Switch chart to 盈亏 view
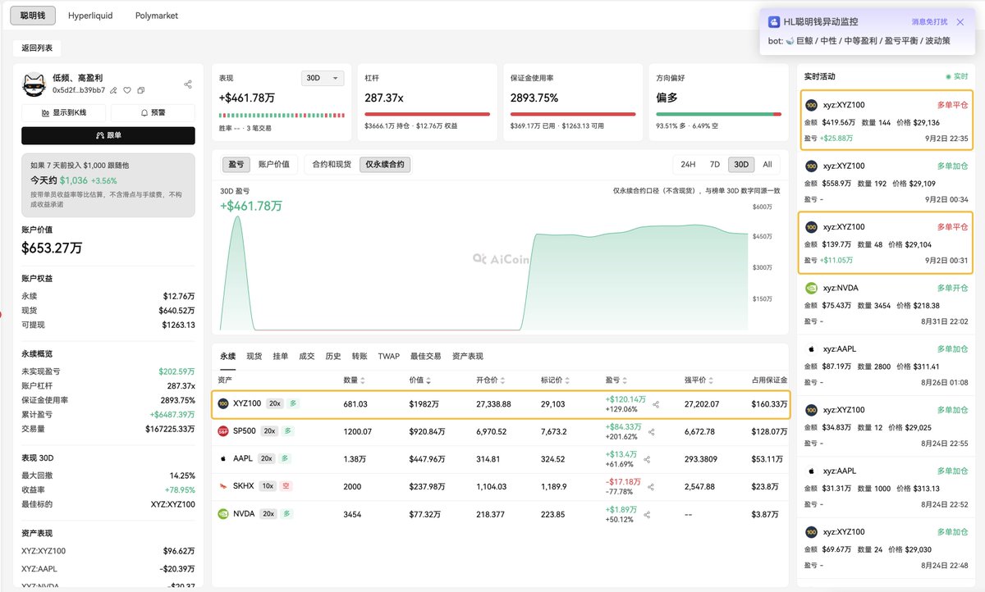Image resolution: width=985 pixels, height=592 pixels. point(236,164)
